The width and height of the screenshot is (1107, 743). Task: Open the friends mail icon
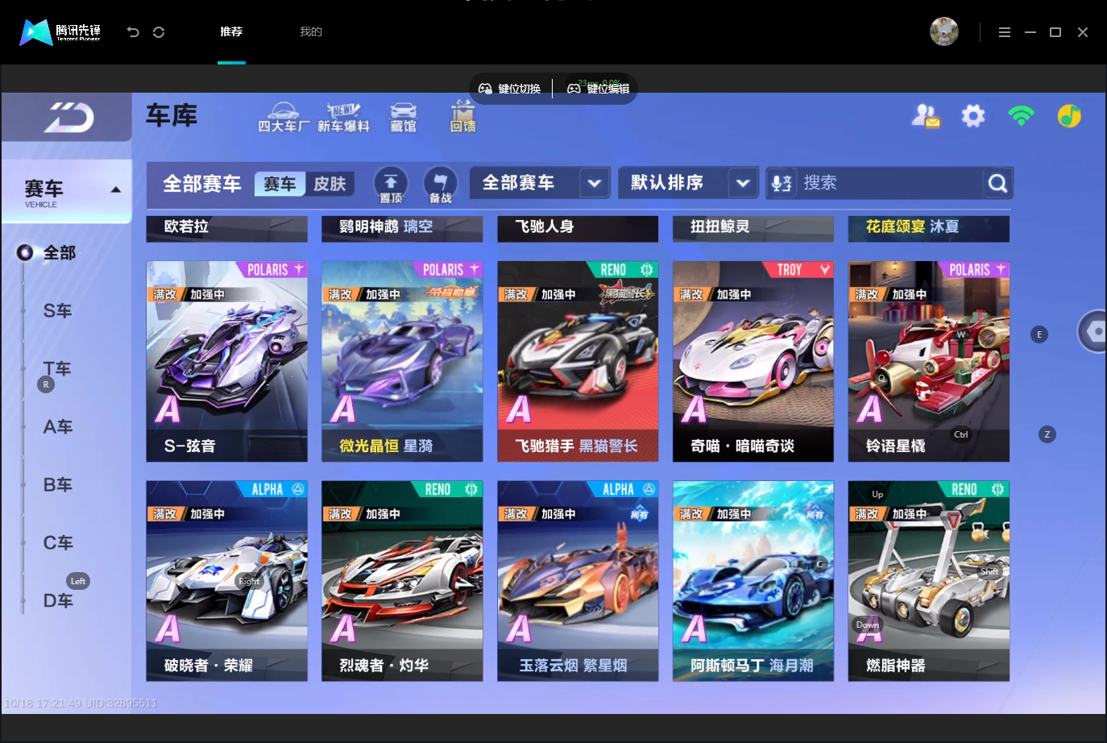tap(926, 116)
